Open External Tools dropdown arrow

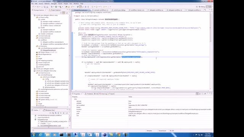pos(63,7)
